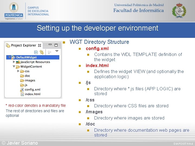Open index.html in the tree
The height and width of the screenshot is (146, 195).
point(32,94)
